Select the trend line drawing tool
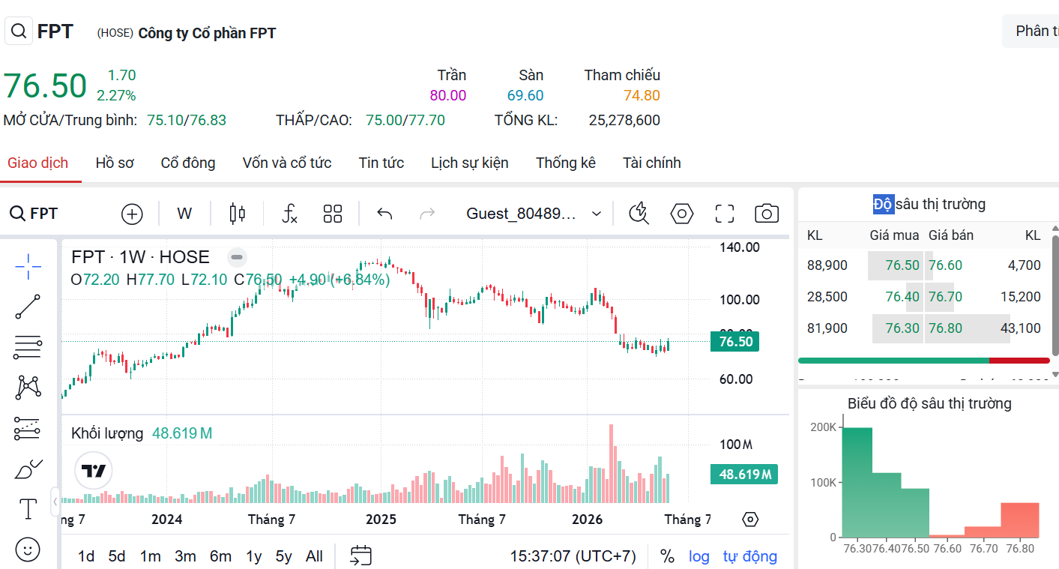This screenshot has height=569, width=1059. [28, 307]
